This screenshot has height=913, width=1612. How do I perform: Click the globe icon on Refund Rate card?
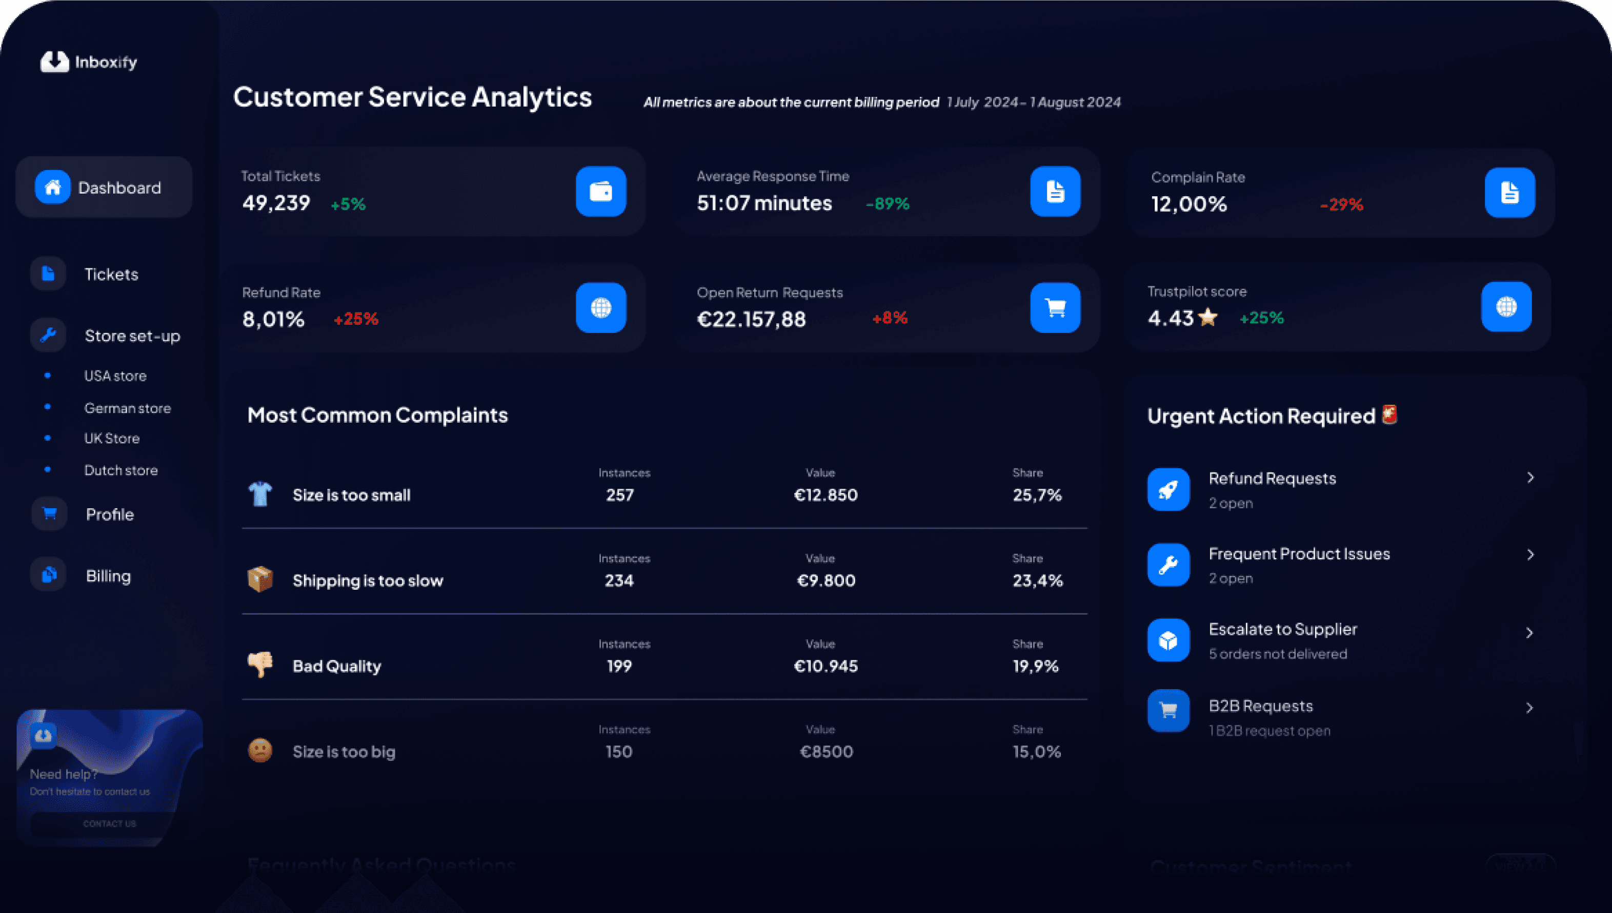tap(600, 307)
